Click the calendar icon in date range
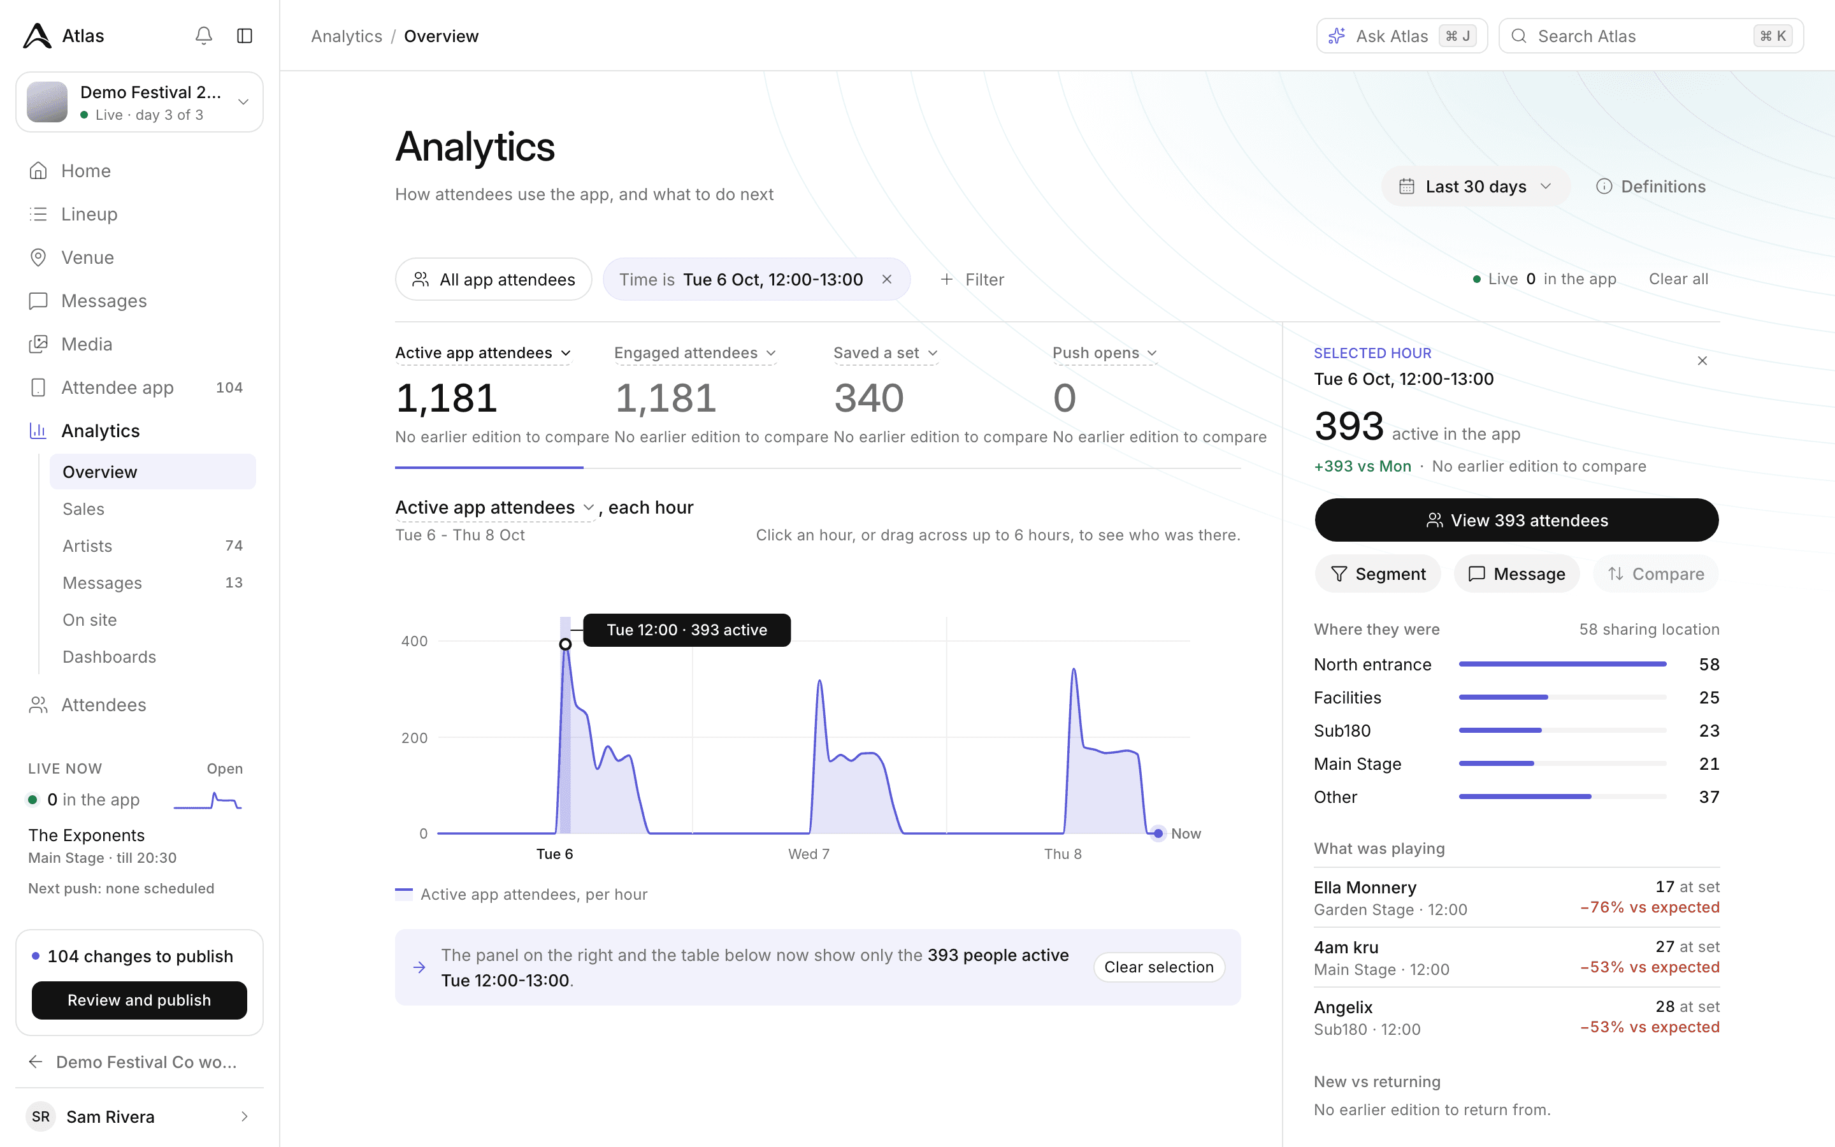The width and height of the screenshot is (1835, 1147). click(x=1407, y=187)
